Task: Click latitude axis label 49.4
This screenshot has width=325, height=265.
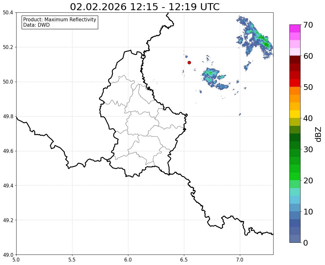Action: (8, 186)
